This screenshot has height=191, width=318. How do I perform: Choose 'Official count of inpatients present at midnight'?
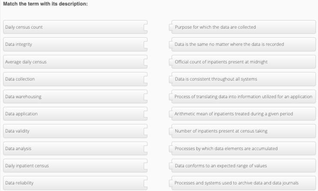click(242, 62)
